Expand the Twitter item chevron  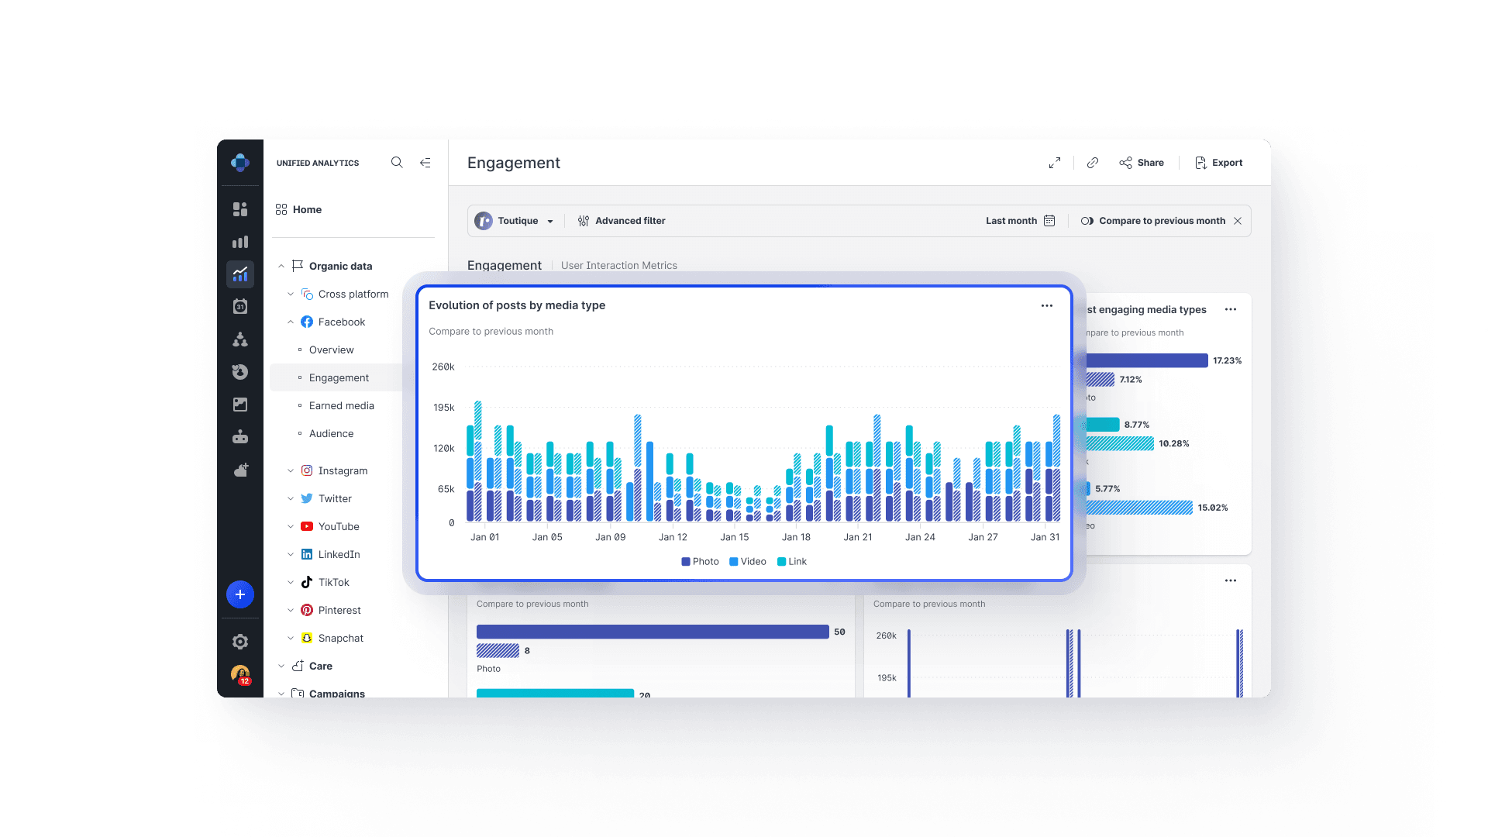click(291, 498)
